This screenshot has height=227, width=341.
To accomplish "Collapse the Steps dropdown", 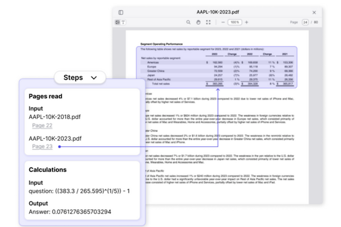I will pos(80,78).
